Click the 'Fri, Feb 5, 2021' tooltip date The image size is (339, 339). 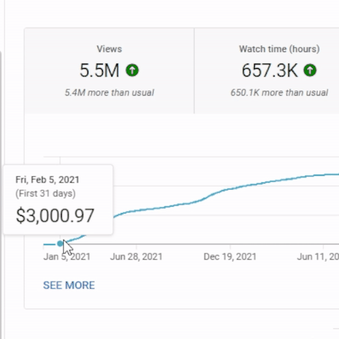[x=47, y=180]
